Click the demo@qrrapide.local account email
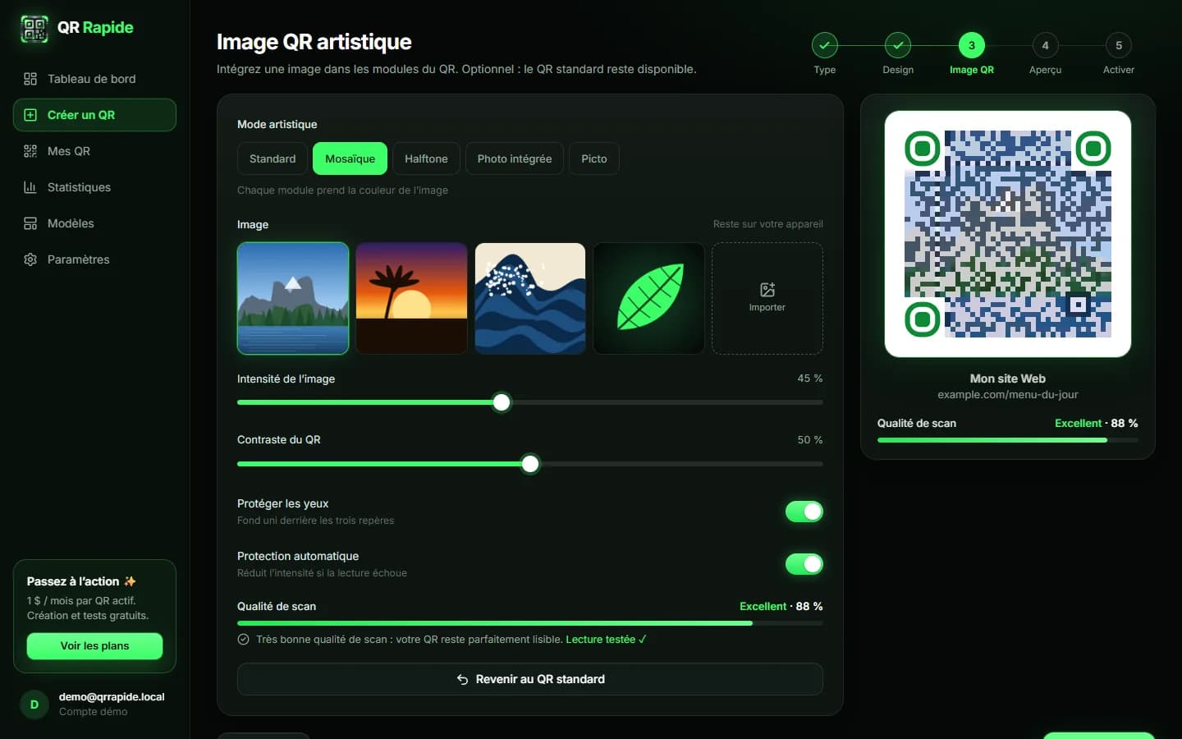The height and width of the screenshot is (739, 1182). [112, 697]
